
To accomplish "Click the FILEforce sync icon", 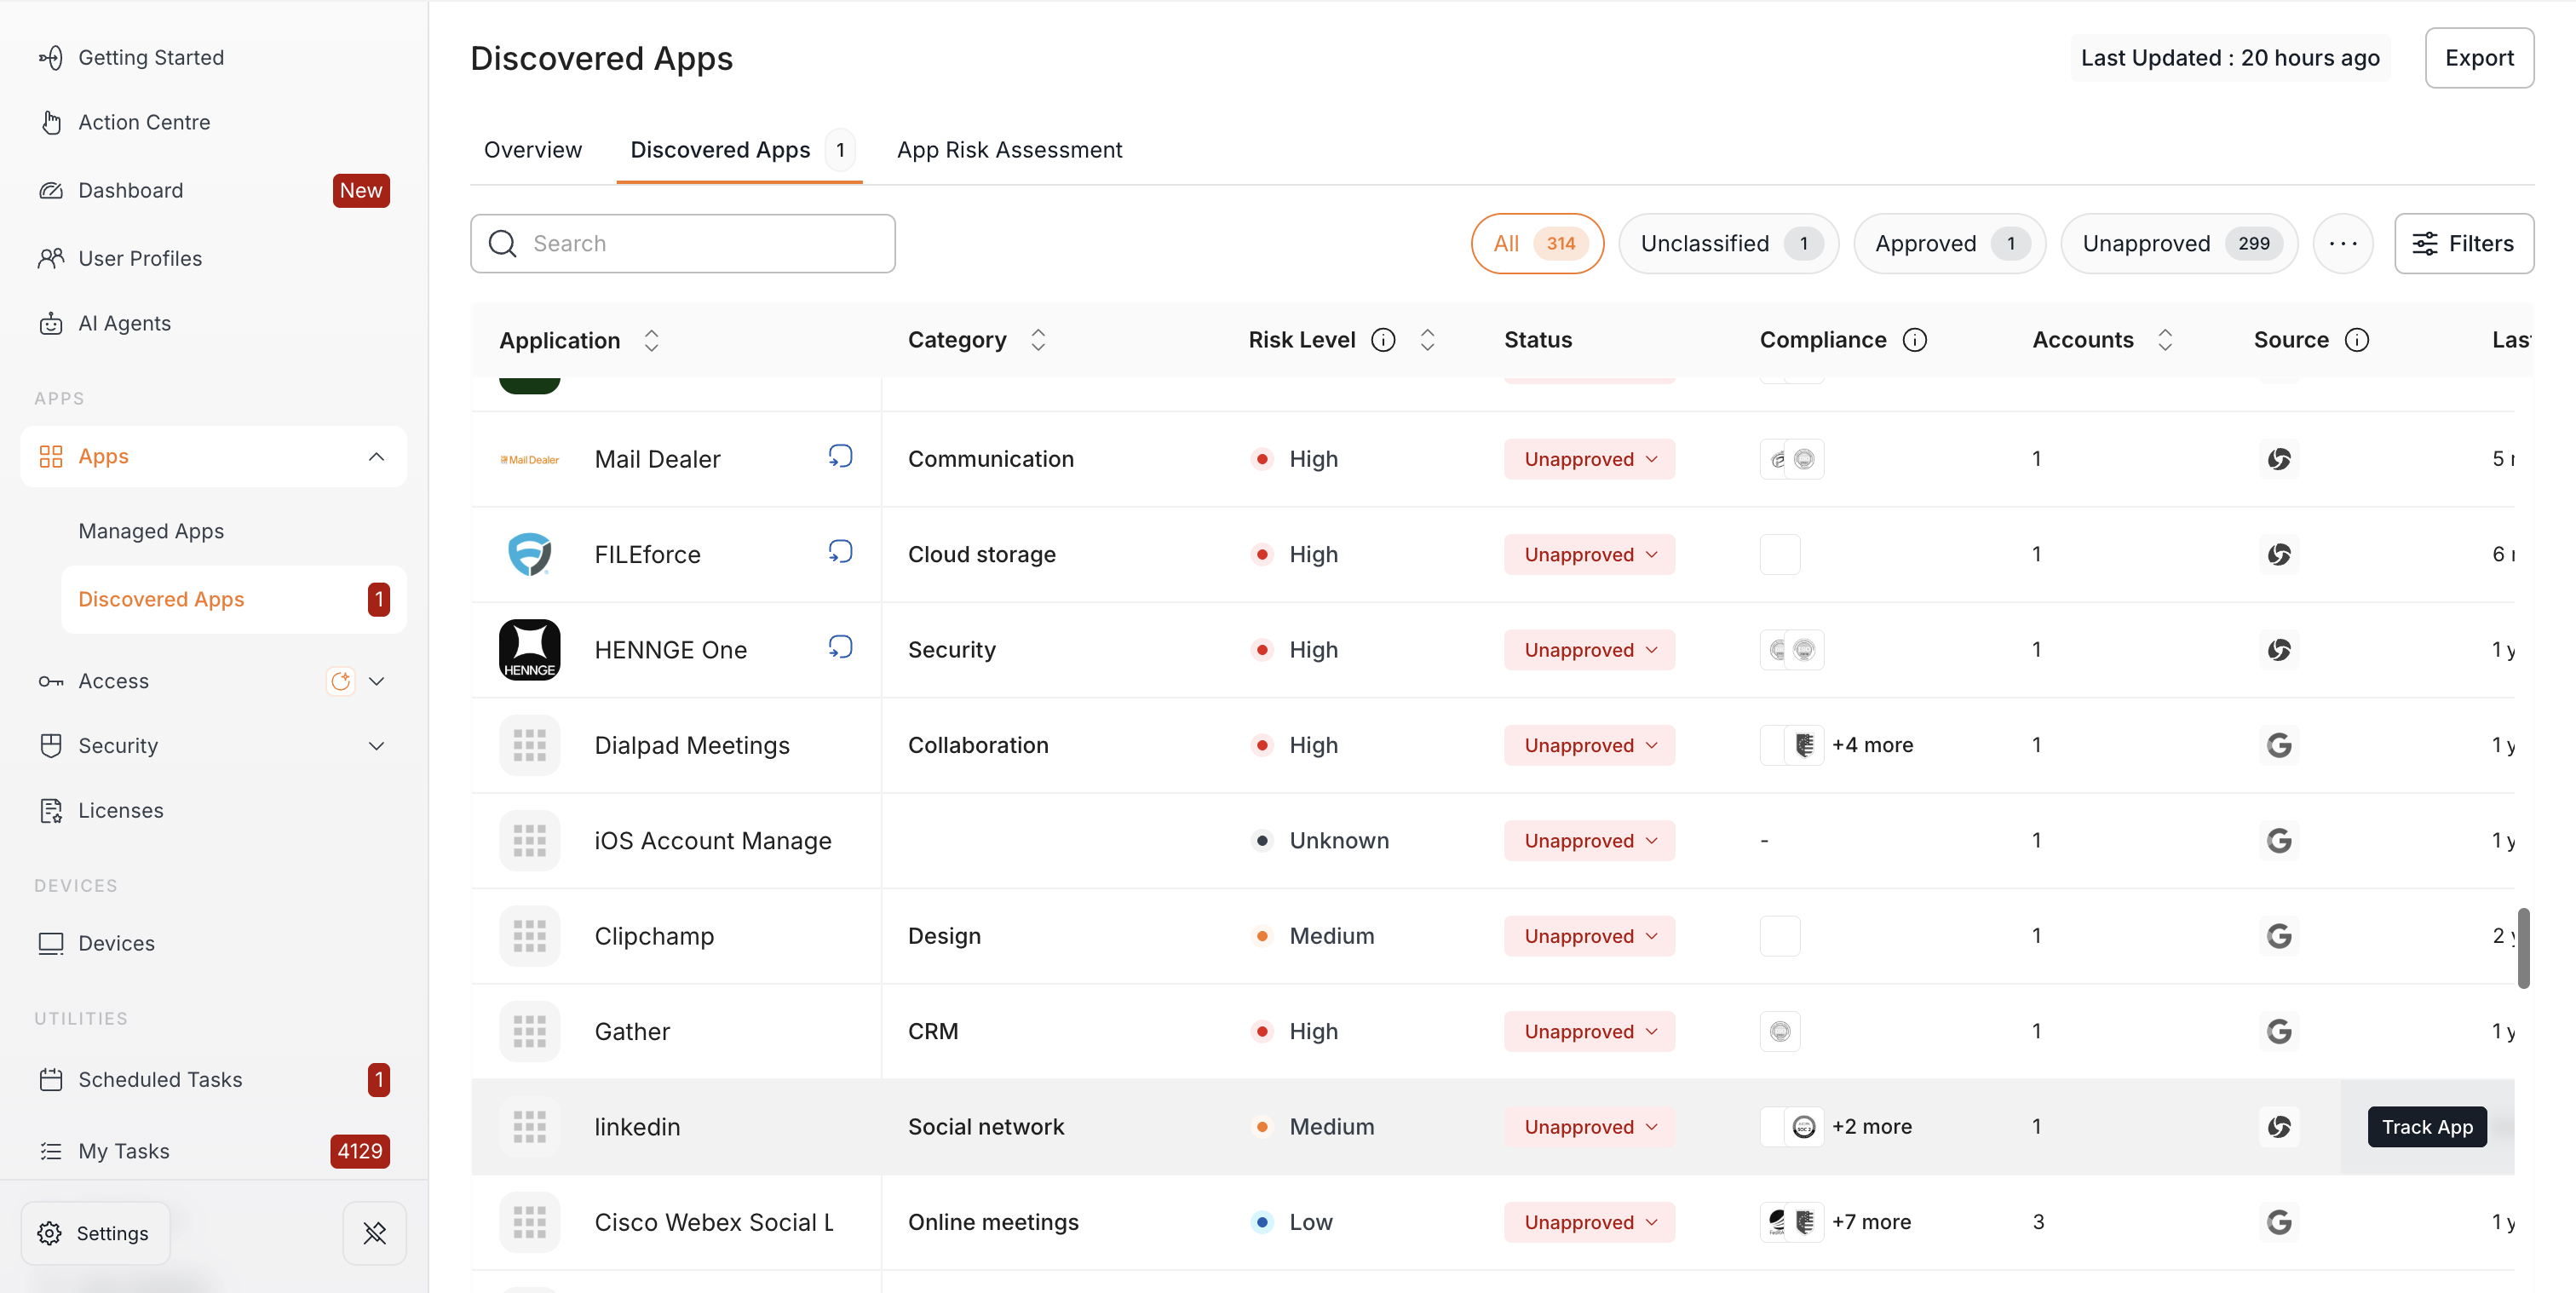I will (840, 552).
